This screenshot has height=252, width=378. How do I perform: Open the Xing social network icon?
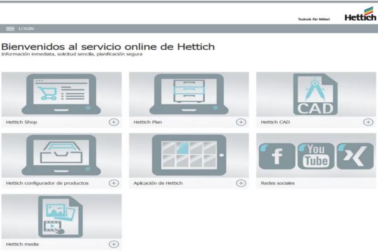(355, 156)
